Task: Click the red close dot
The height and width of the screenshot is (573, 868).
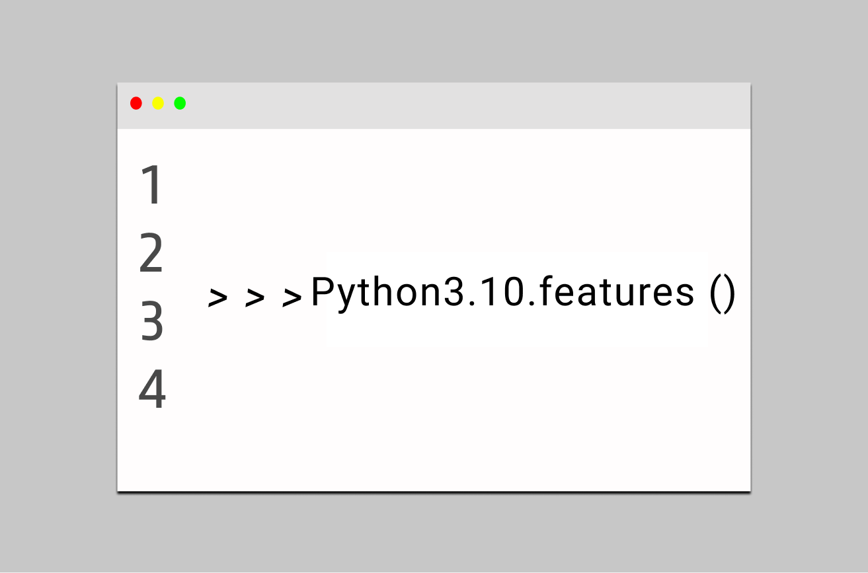Action: point(136,103)
